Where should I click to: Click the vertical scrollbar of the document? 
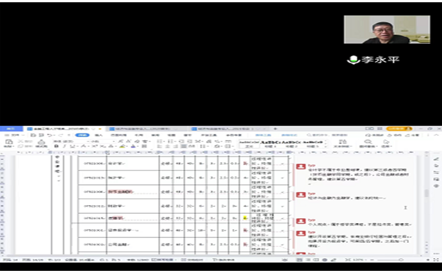click(426, 197)
